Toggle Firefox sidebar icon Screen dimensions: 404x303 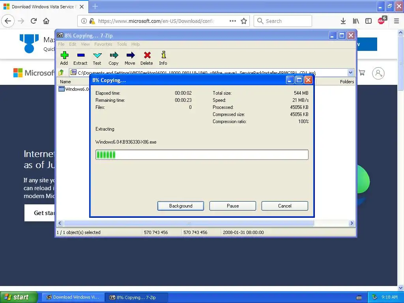pos(368,21)
